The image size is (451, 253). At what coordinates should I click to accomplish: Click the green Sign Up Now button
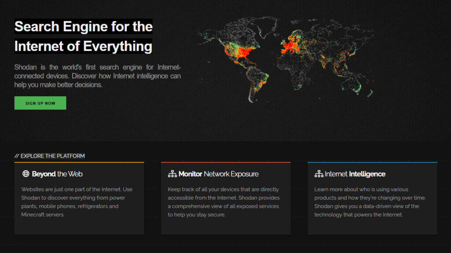(40, 103)
